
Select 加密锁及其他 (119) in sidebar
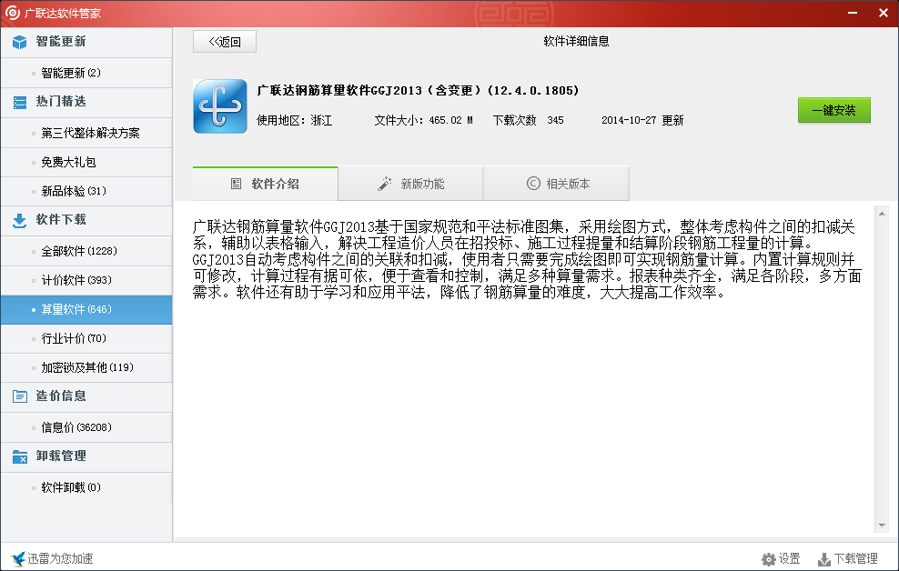[x=86, y=367]
